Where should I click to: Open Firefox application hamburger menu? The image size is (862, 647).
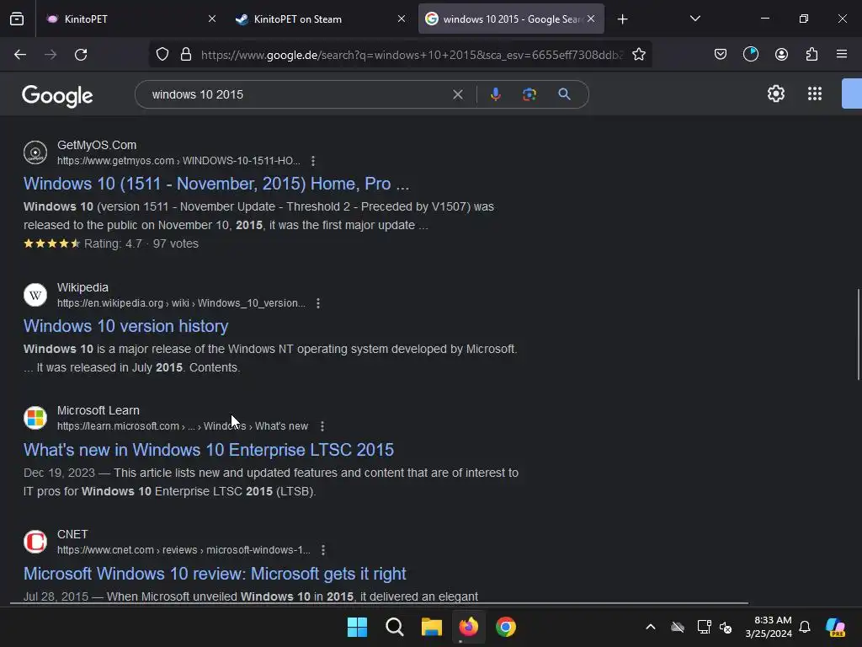coord(842,55)
